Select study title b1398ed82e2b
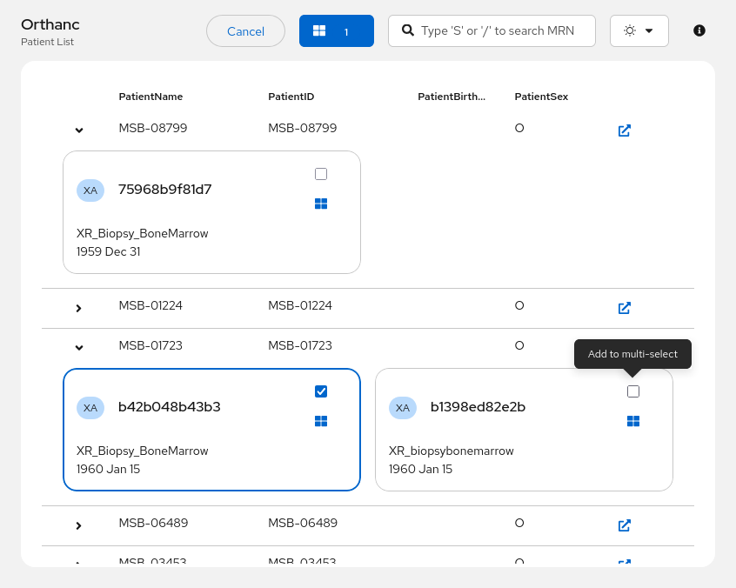736x588 pixels. pyautogui.click(x=478, y=407)
